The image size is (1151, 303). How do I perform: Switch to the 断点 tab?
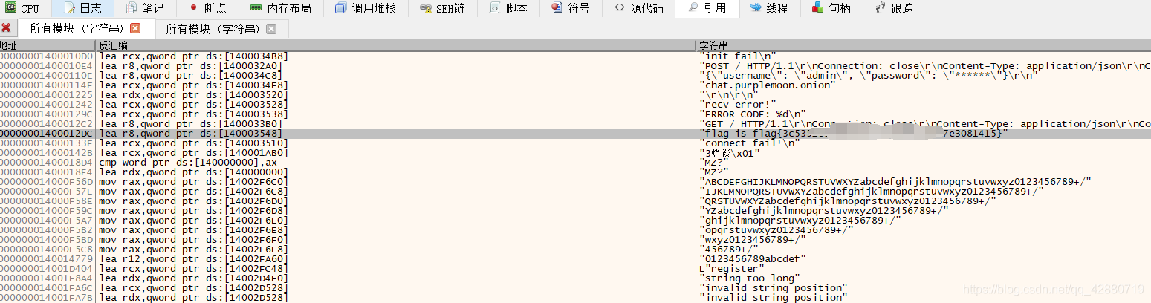click(x=208, y=9)
